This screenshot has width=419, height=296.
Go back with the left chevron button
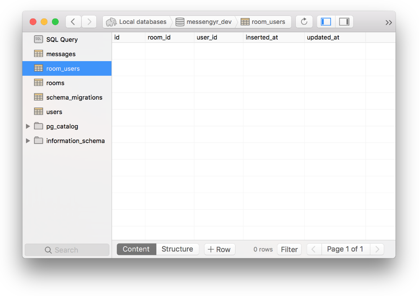pyautogui.click(x=73, y=22)
